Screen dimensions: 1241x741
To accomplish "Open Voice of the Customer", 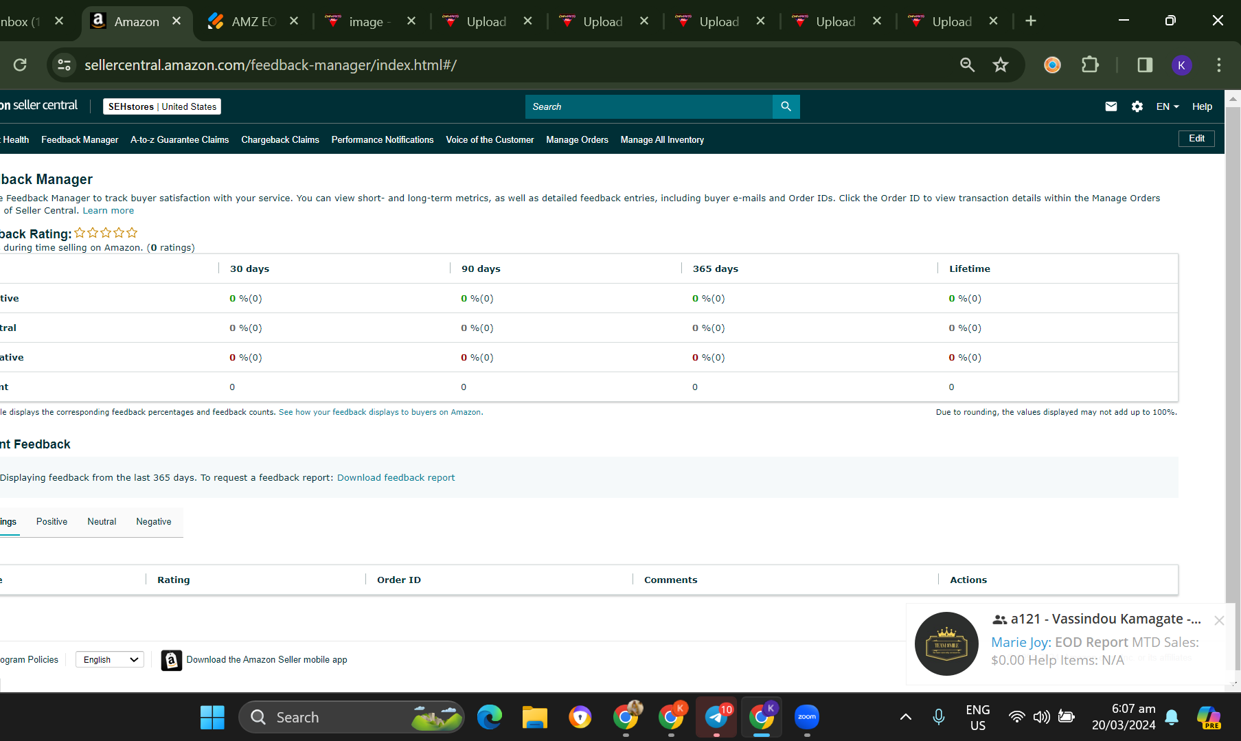I will click(x=490, y=139).
